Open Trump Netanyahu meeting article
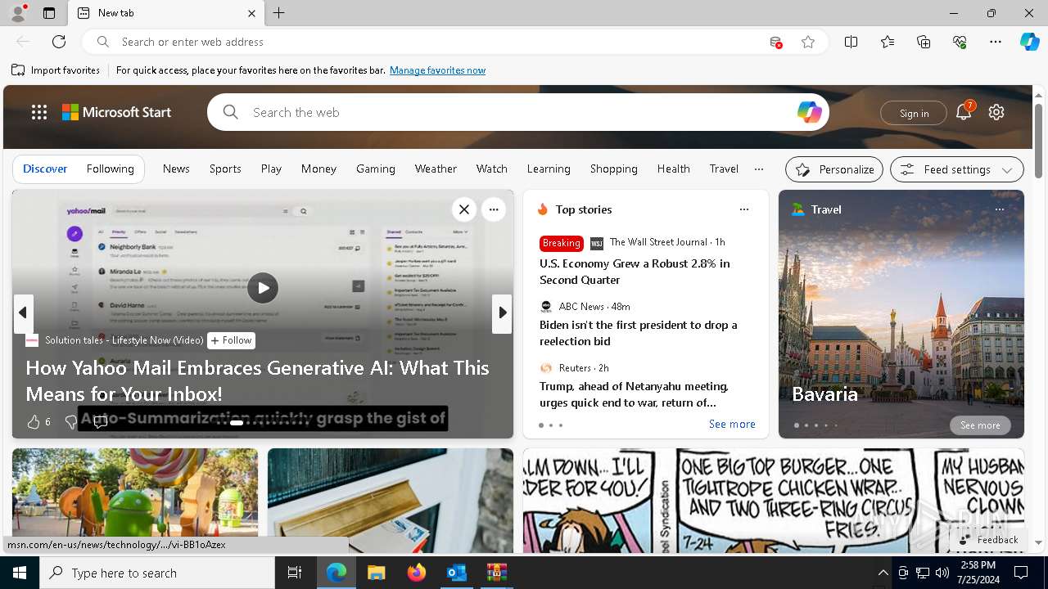1048x589 pixels. (634, 394)
